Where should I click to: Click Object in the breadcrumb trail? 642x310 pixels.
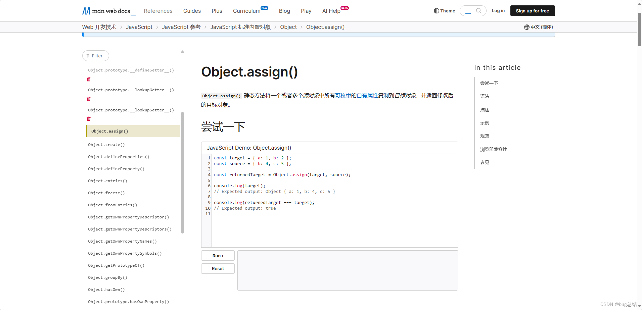click(288, 27)
